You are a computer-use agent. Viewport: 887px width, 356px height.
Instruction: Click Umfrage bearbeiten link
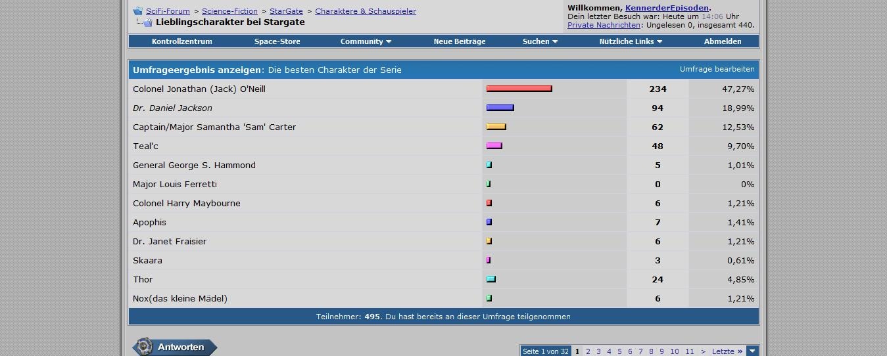717,69
